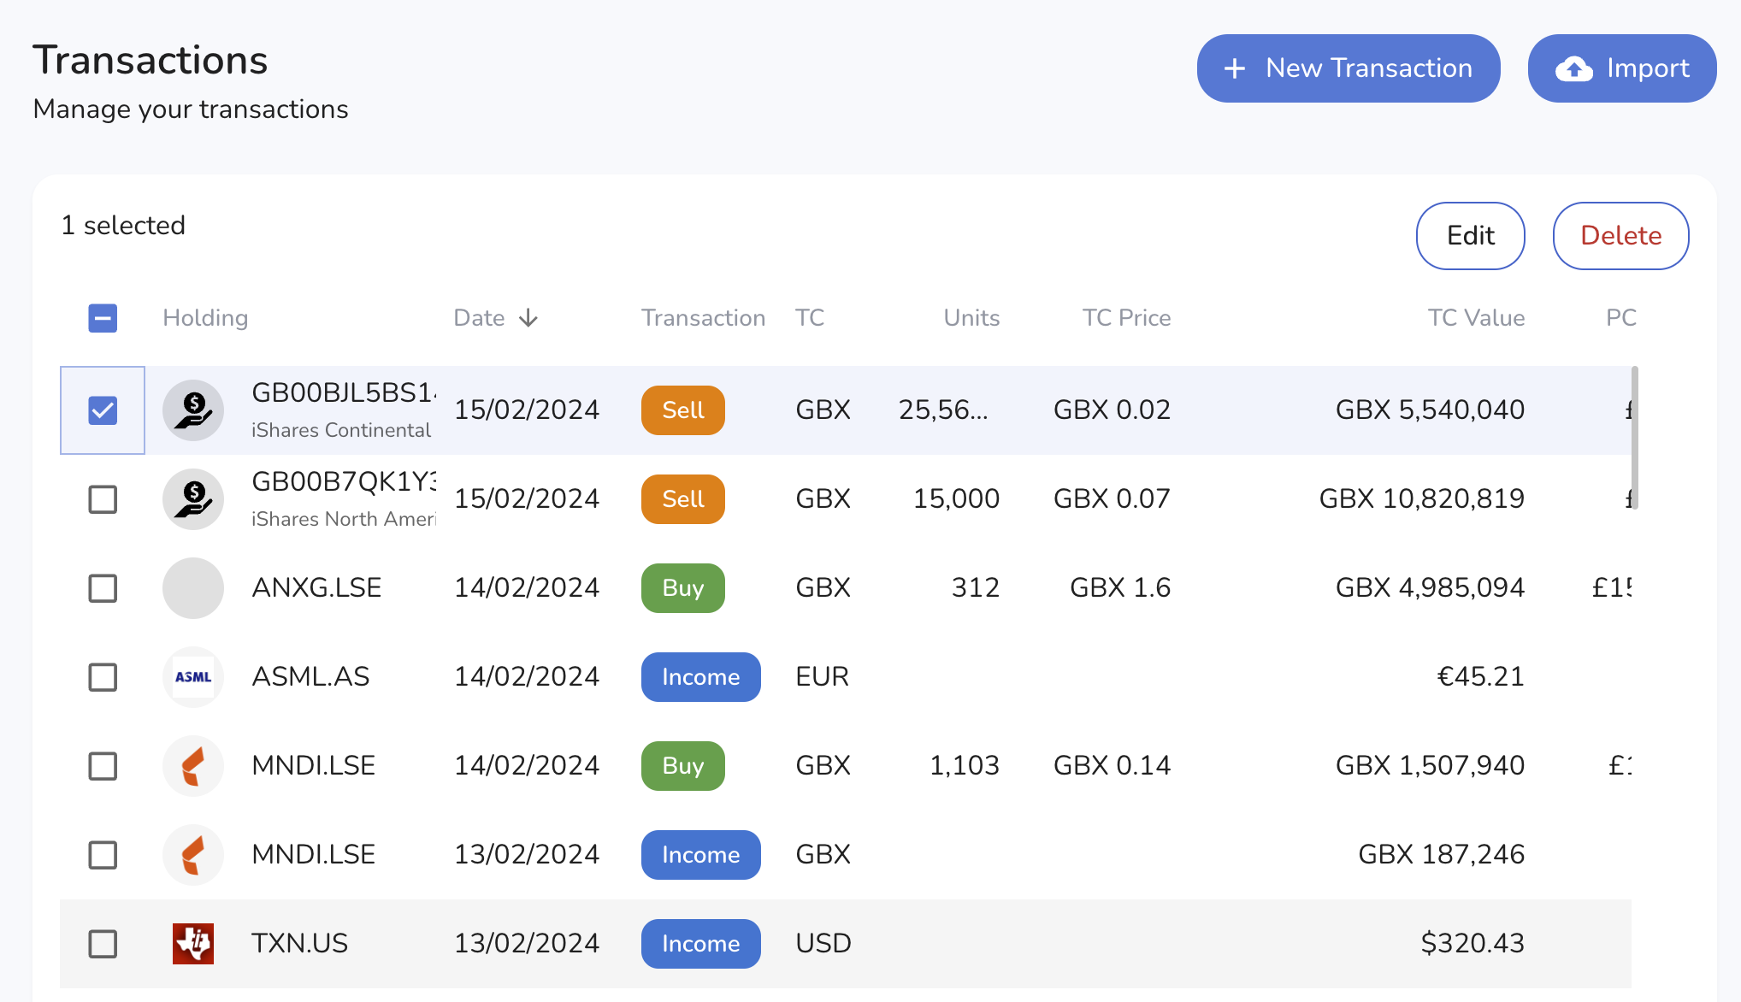
Task: Click the Buy badge on the MNDI.LSE row
Action: [x=683, y=766]
